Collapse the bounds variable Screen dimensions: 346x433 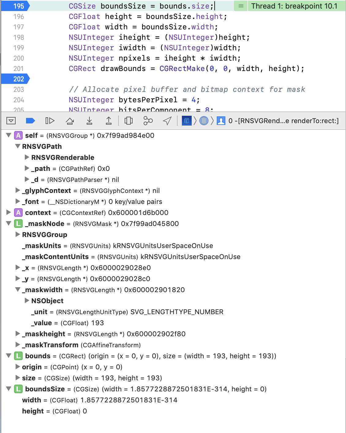coord(8,356)
